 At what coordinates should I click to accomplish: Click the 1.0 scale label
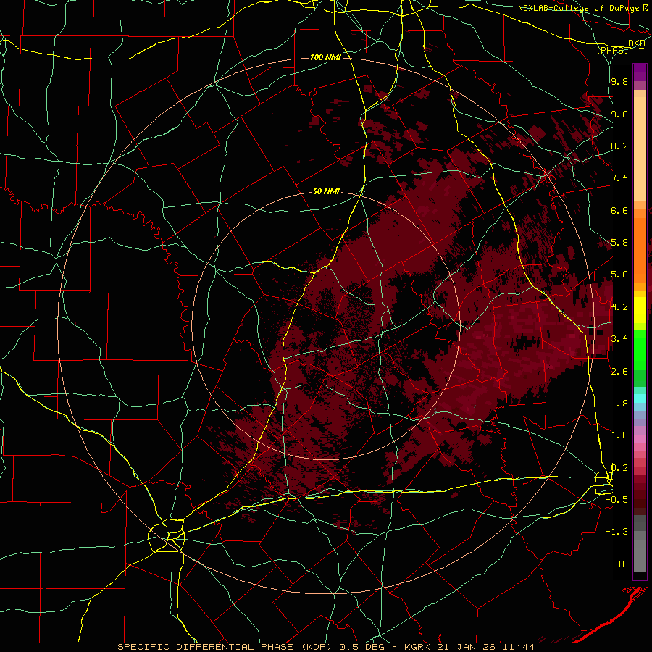click(x=619, y=435)
